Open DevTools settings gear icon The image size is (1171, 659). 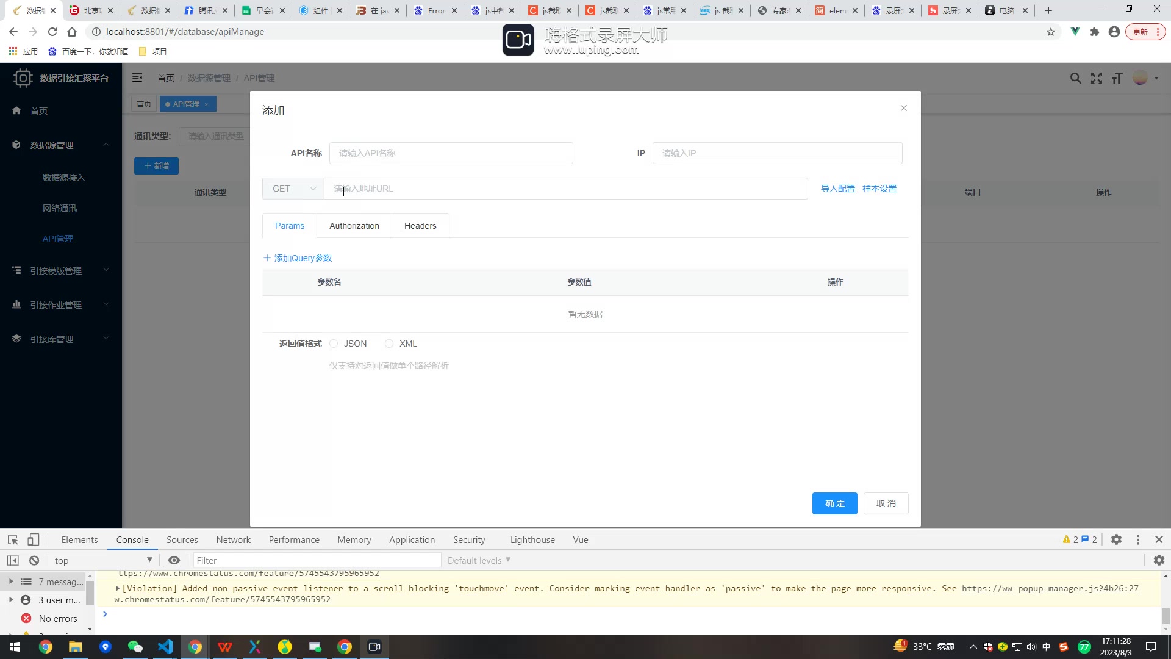(1116, 540)
